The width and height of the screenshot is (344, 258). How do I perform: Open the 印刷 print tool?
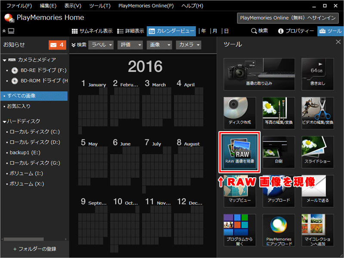pos(279,152)
